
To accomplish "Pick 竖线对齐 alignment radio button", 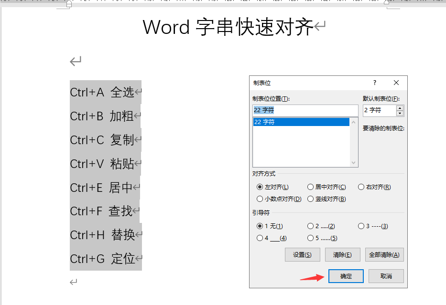I will coord(311,199).
